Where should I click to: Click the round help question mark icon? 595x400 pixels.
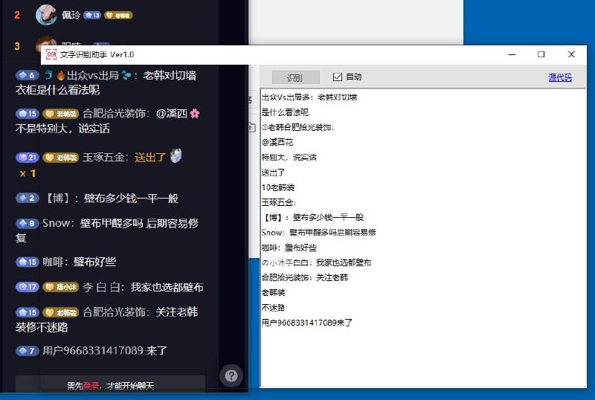231,375
